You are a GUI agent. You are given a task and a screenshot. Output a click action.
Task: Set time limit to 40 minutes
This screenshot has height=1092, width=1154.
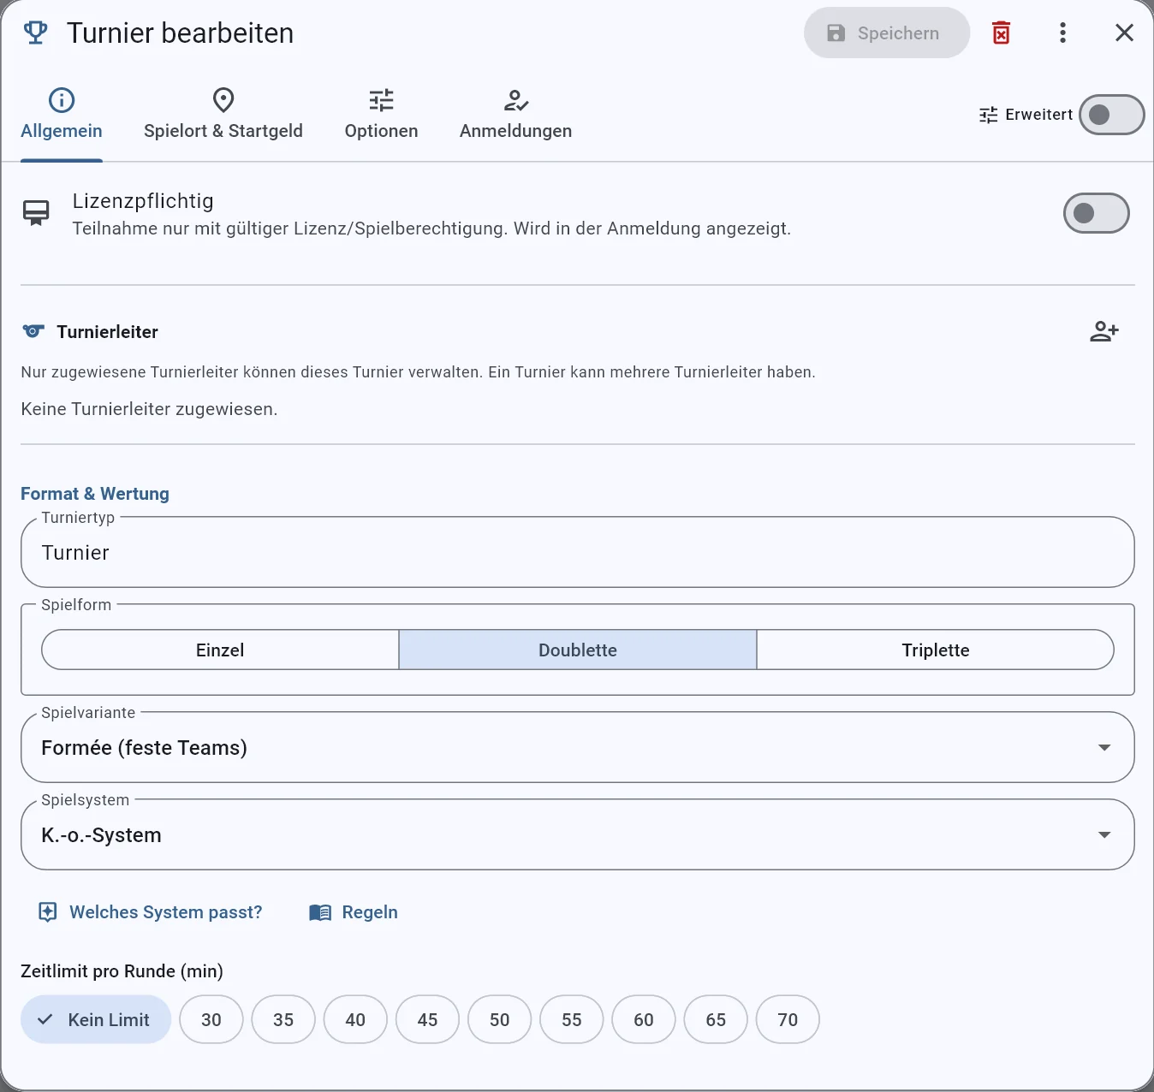click(x=355, y=1019)
